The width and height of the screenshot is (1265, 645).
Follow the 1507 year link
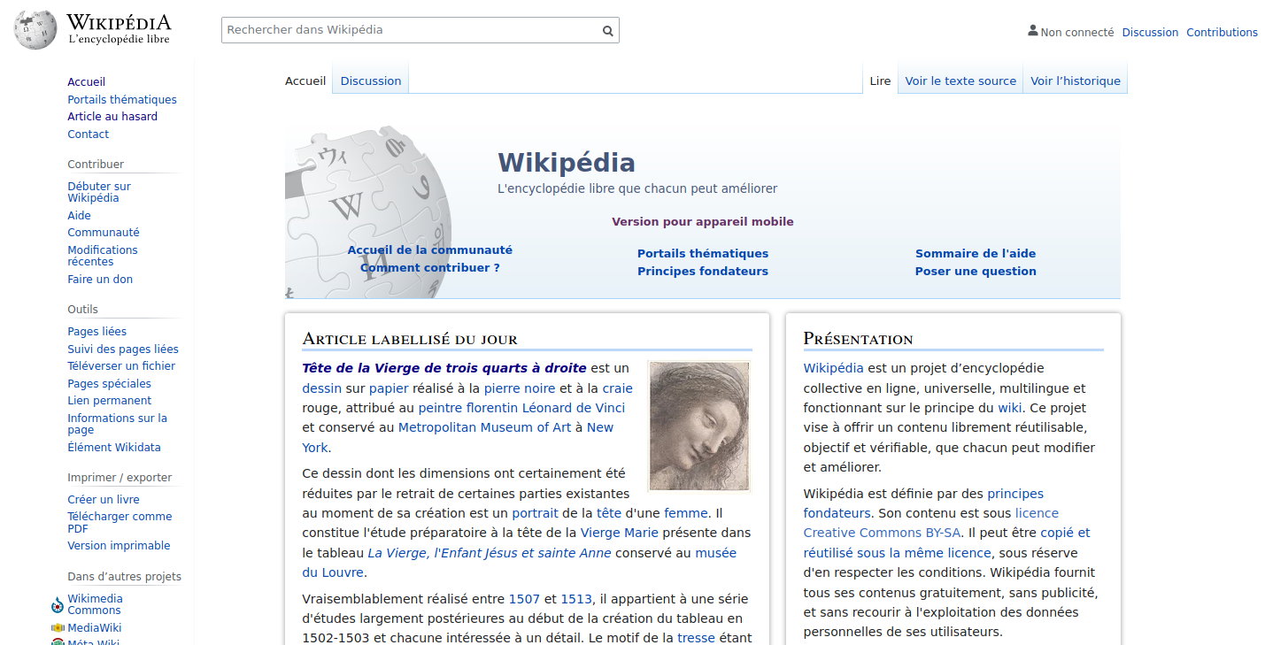click(524, 599)
